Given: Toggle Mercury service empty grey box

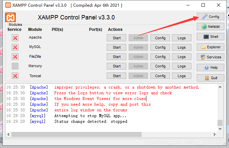Looking at the screenshot, I should click(x=15, y=66).
